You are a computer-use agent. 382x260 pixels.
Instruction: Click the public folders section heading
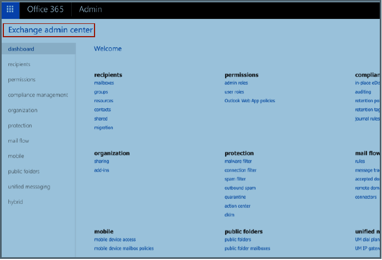click(x=244, y=232)
